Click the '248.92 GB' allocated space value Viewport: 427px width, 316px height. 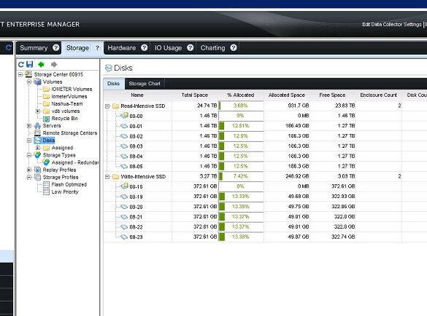coord(297,176)
